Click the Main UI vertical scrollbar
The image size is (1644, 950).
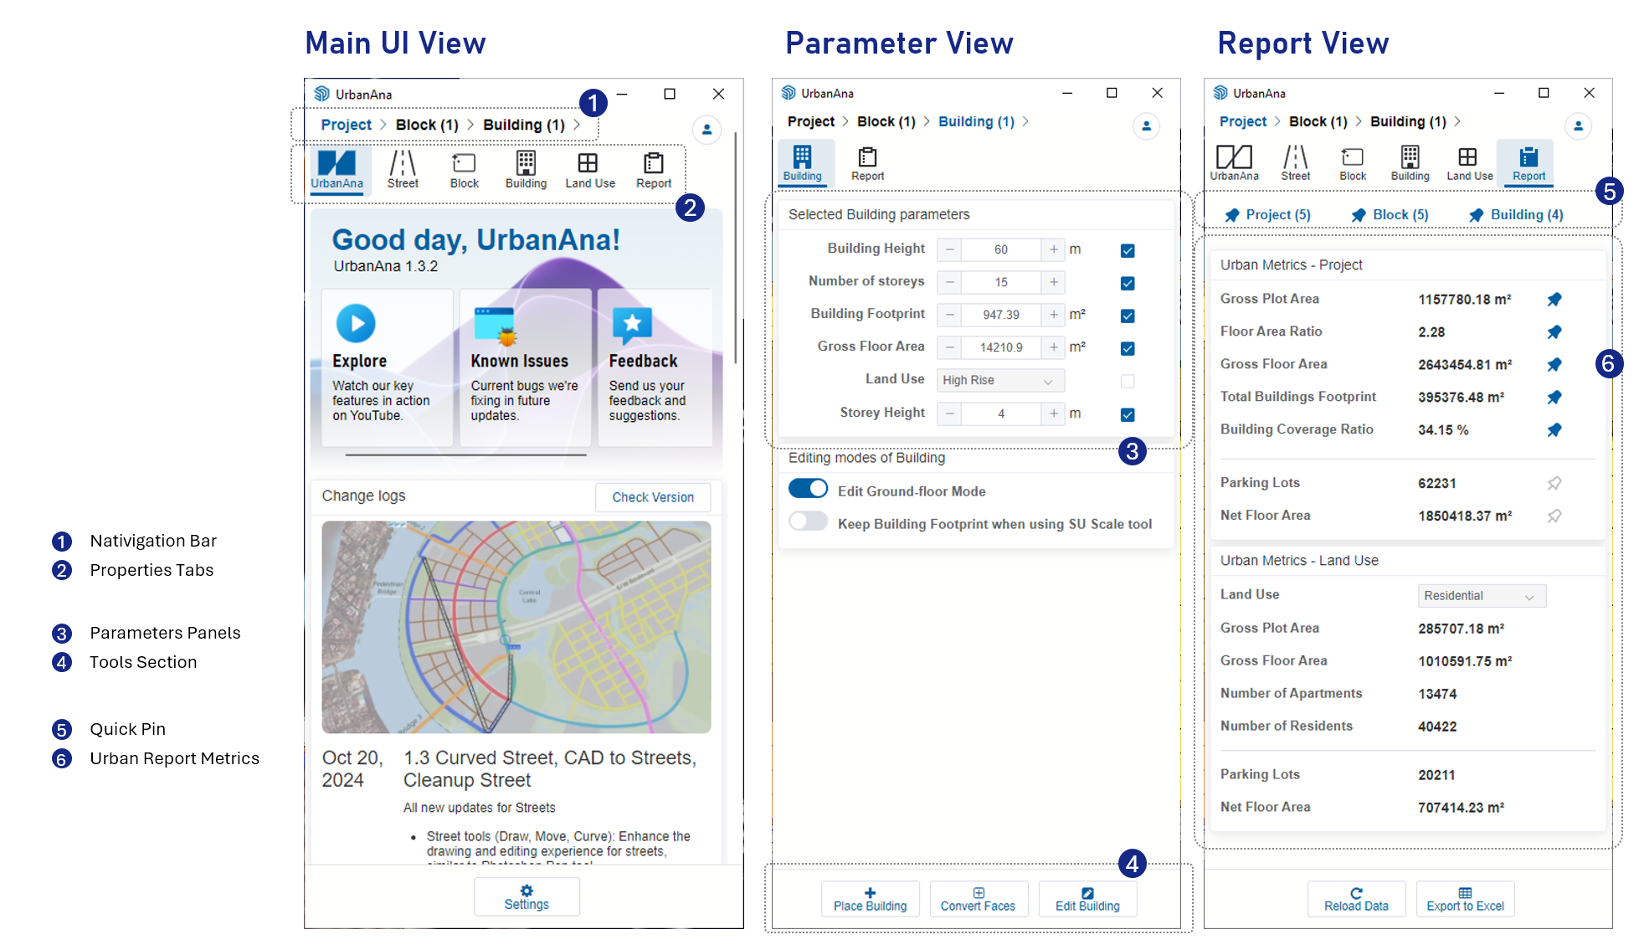735,248
